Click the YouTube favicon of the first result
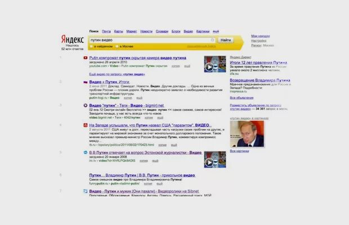Viewport: 349px width, 225px height. (86, 58)
